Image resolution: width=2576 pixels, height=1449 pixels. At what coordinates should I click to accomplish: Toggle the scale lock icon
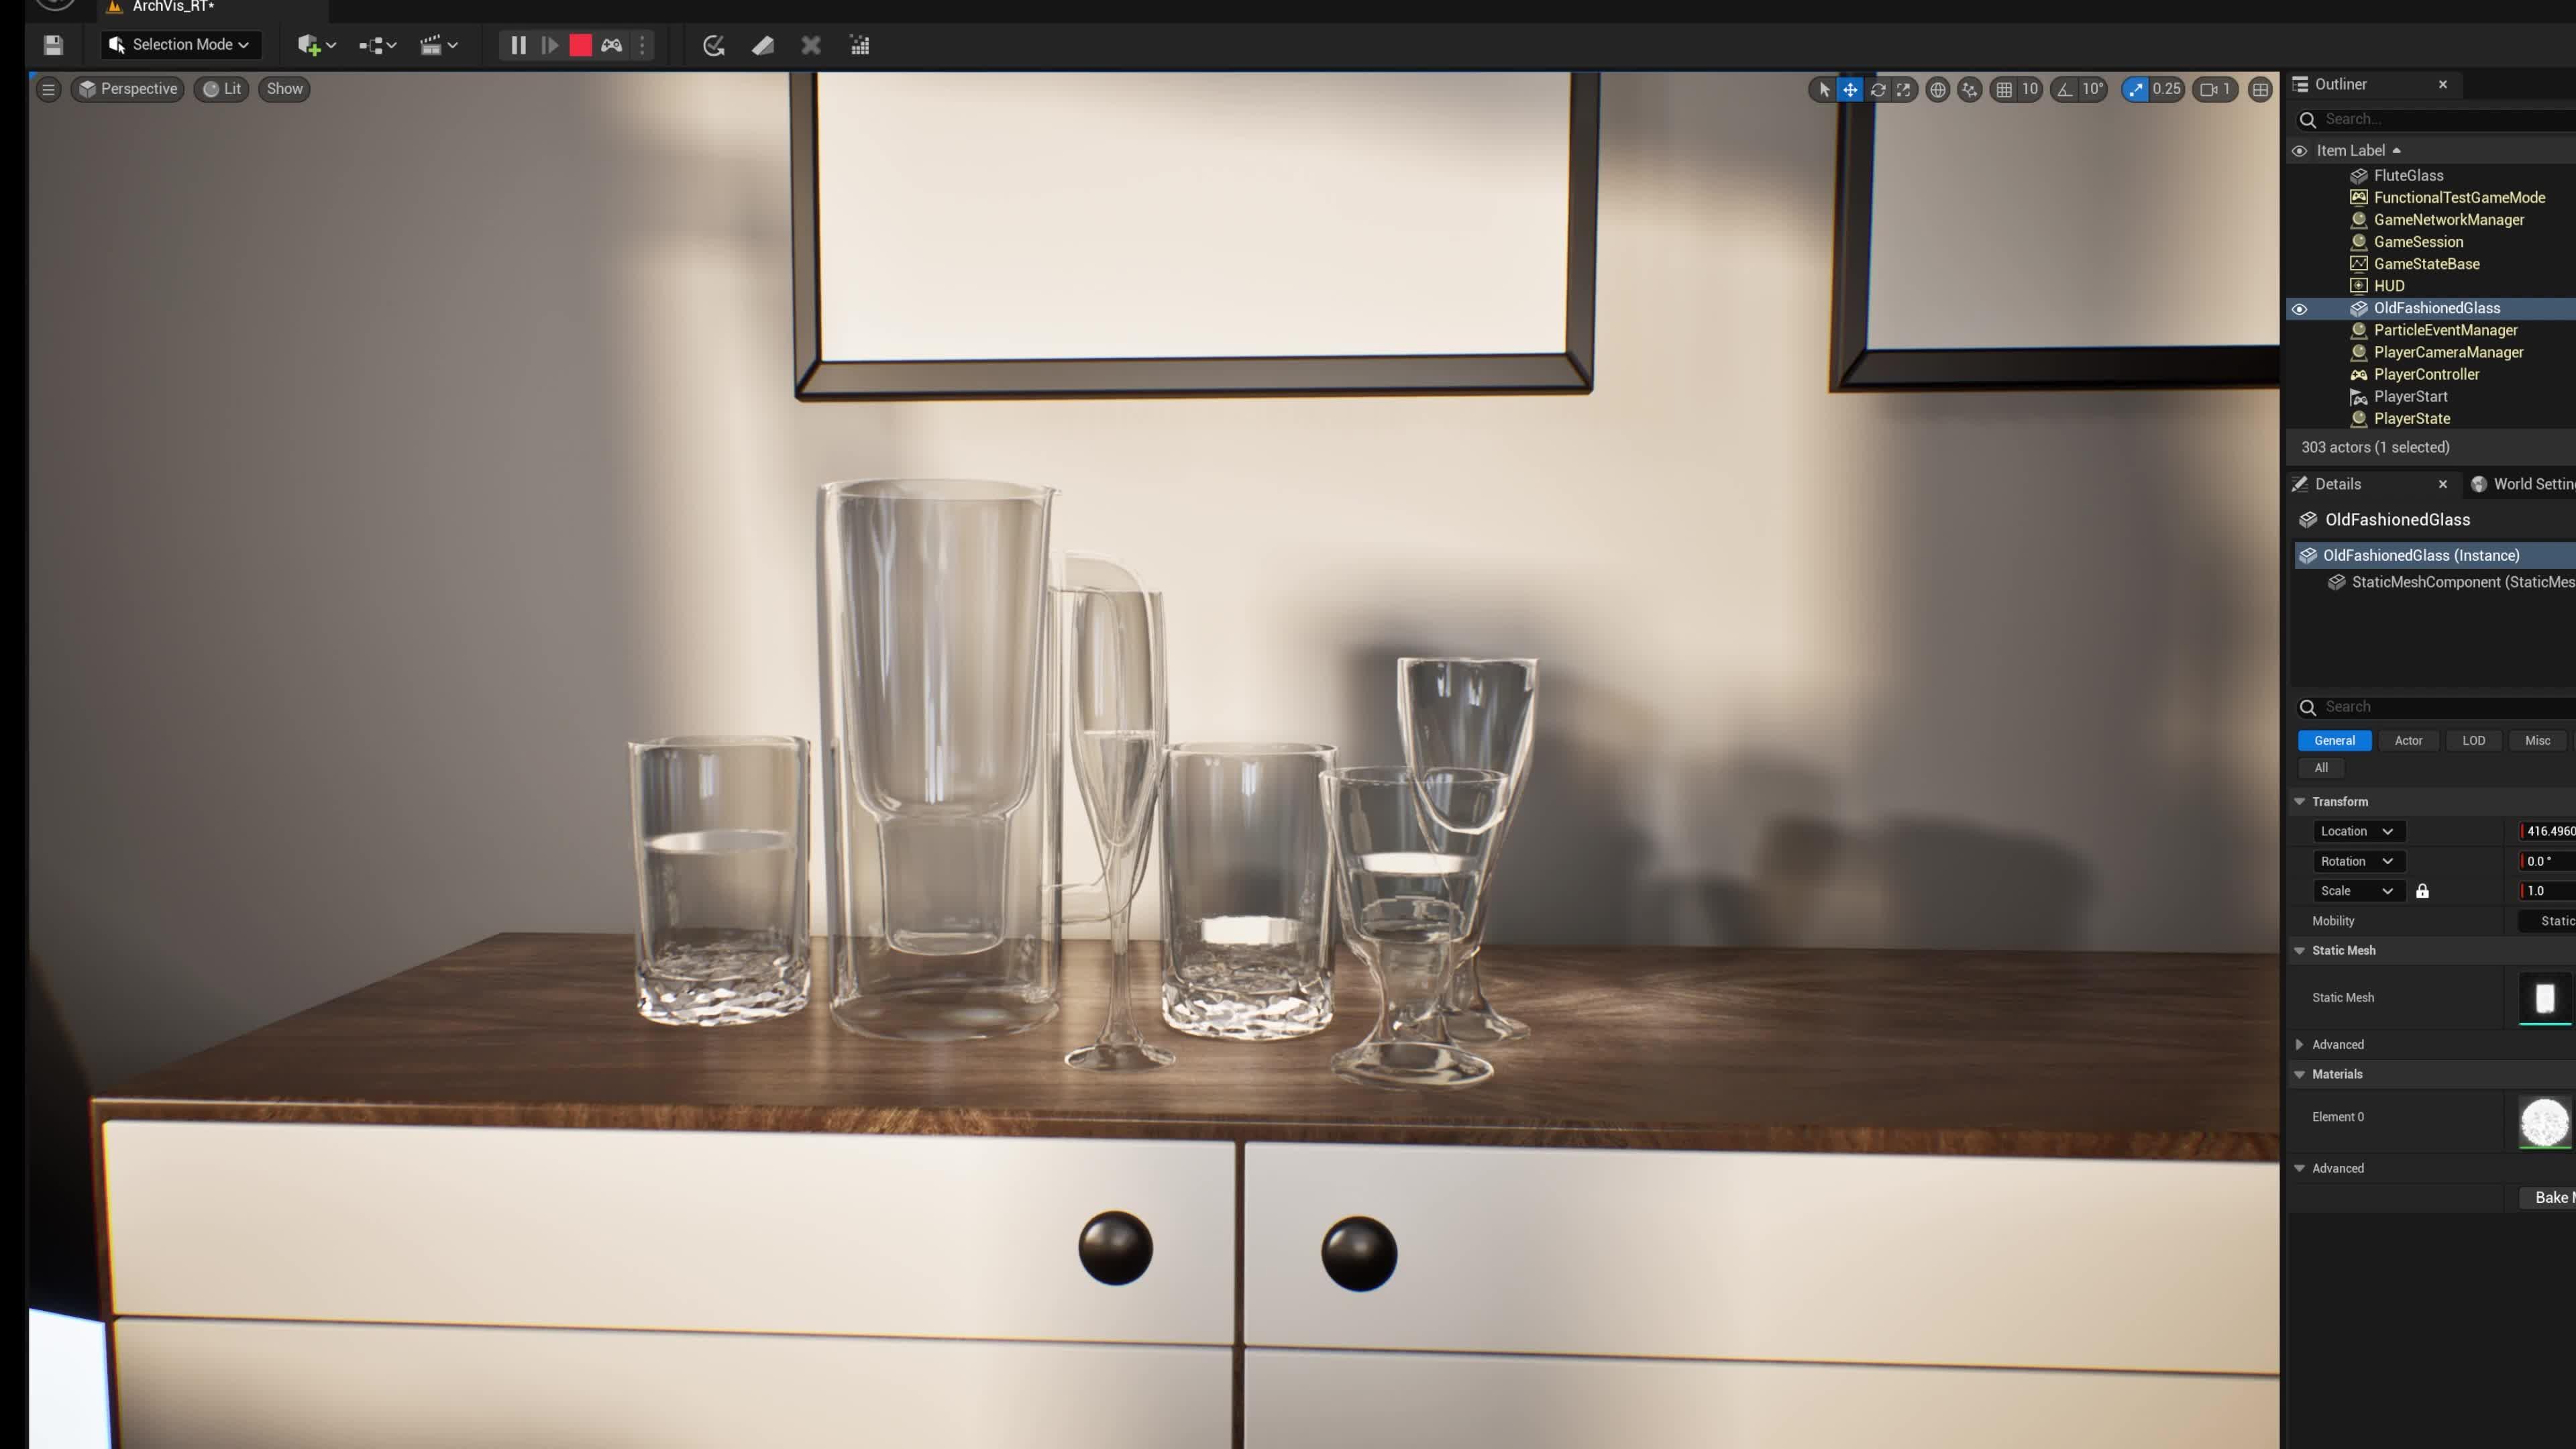[x=2422, y=891]
